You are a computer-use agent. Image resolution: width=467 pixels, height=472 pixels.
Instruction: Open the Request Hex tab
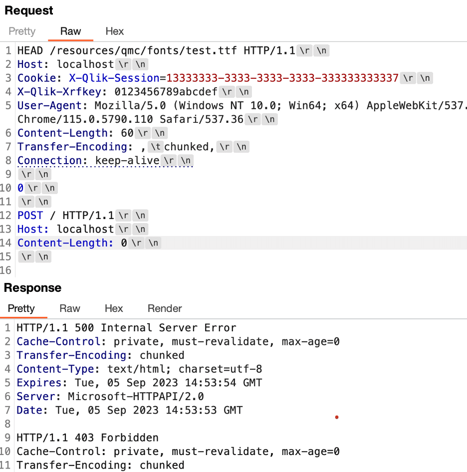(114, 31)
